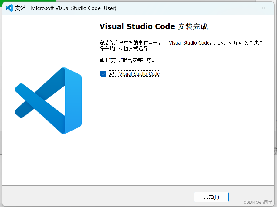
Task: Close the VS Code setup window
Action: point(263,8)
